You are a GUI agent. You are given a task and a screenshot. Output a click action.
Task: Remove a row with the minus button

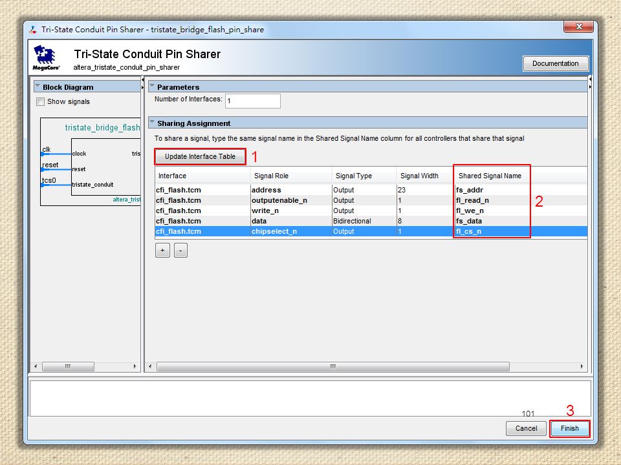[180, 251]
